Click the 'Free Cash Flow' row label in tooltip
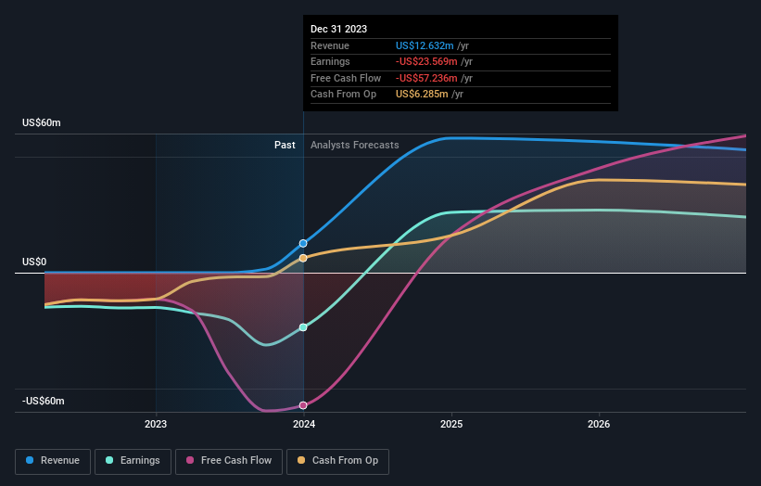The height and width of the screenshot is (486, 761). pyautogui.click(x=346, y=78)
